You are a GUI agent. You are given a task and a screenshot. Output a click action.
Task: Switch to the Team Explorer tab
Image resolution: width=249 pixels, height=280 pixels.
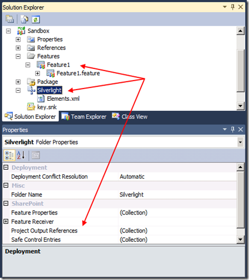(x=84, y=116)
